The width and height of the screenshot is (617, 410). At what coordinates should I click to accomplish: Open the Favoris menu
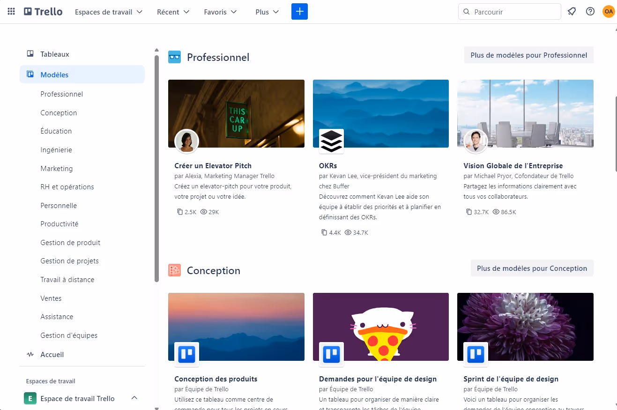(x=220, y=12)
